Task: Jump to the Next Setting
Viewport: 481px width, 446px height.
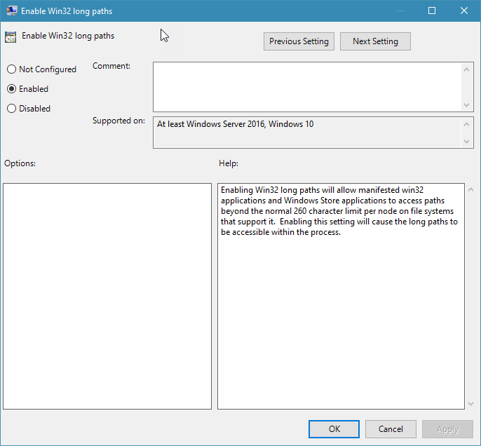Action: pyautogui.click(x=375, y=41)
